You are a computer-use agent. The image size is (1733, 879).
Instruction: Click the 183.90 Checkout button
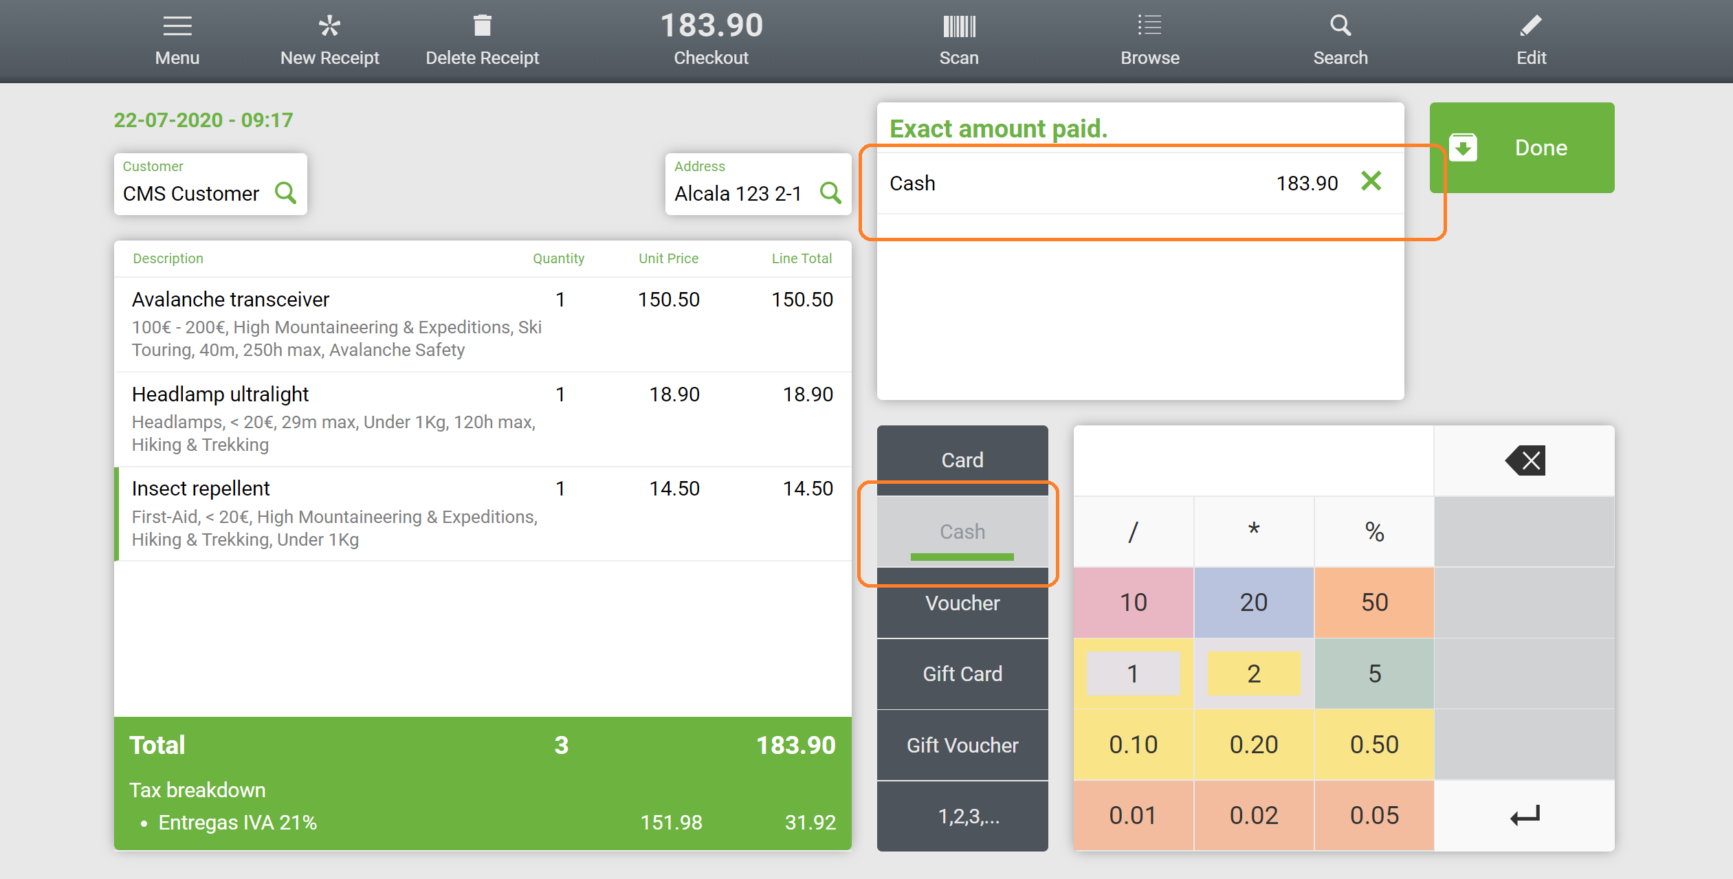point(711,39)
